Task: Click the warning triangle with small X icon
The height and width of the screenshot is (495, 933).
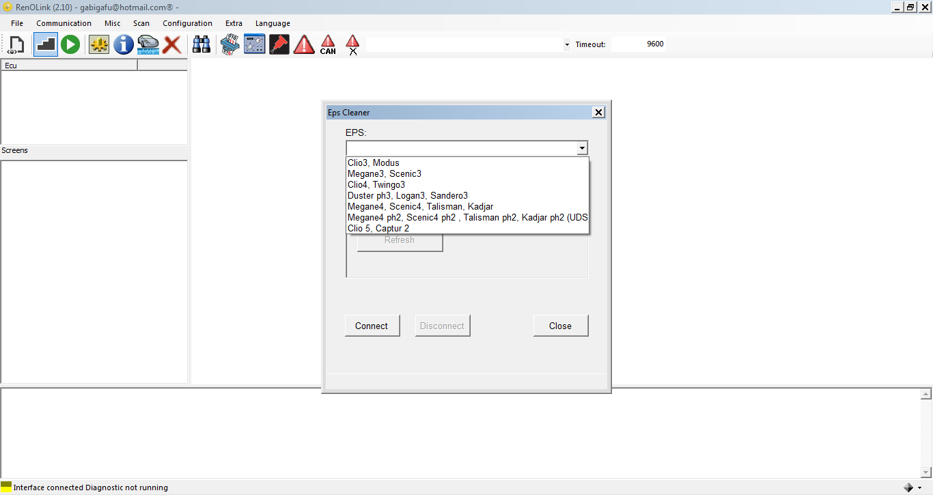Action: click(x=352, y=45)
